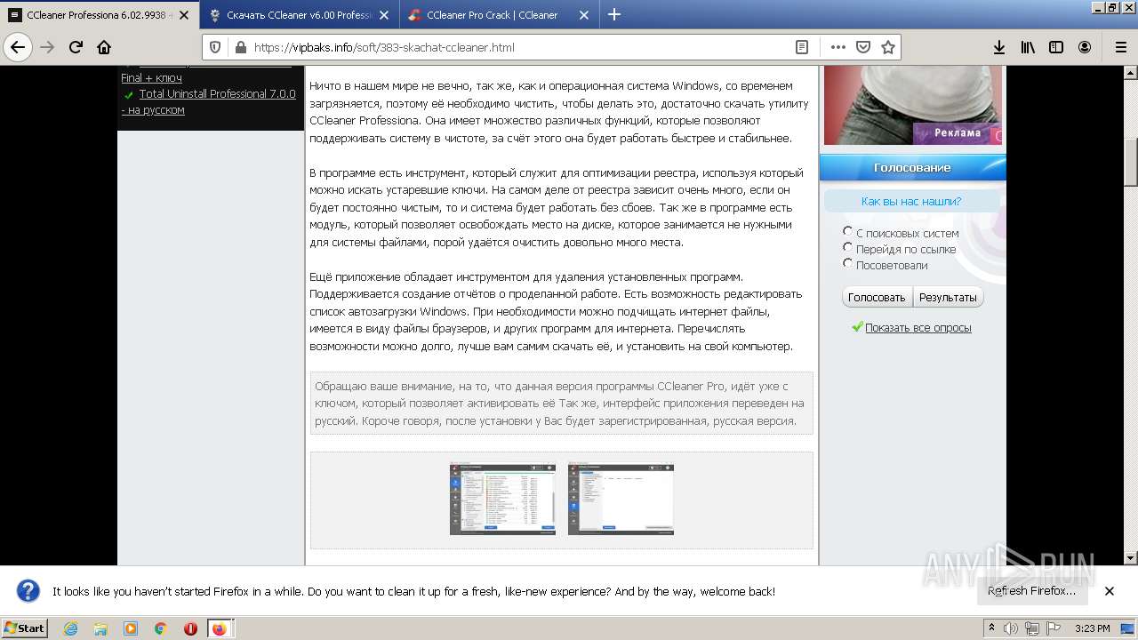Save page to Pocket
The width and height of the screenshot is (1138, 640).
(x=862, y=47)
